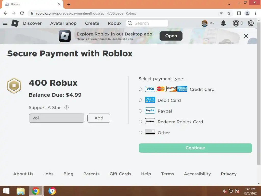The width and height of the screenshot is (261, 196).
Task: Open the Discover menu item
Action: (32, 23)
